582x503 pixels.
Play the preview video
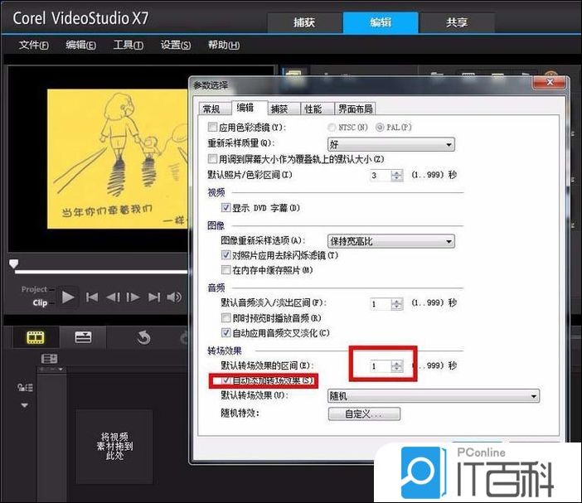point(68,297)
